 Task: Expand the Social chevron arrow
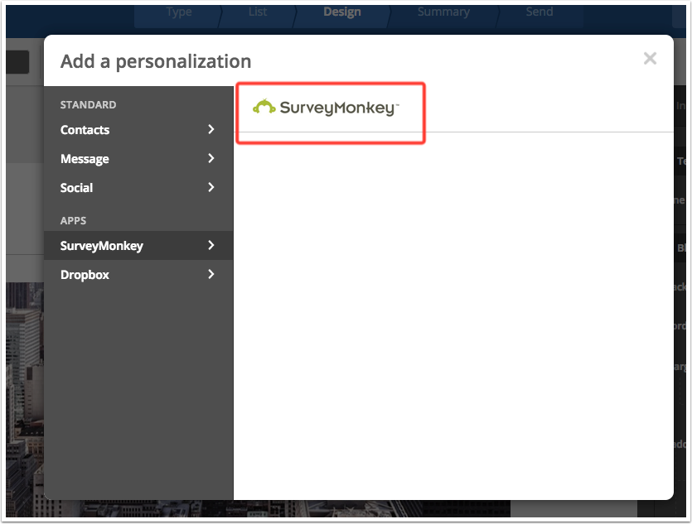point(211,187)
